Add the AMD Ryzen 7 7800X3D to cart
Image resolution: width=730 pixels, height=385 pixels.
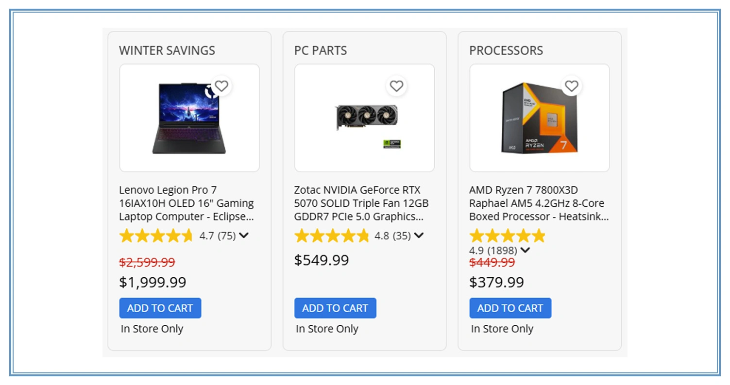(510, 308)
